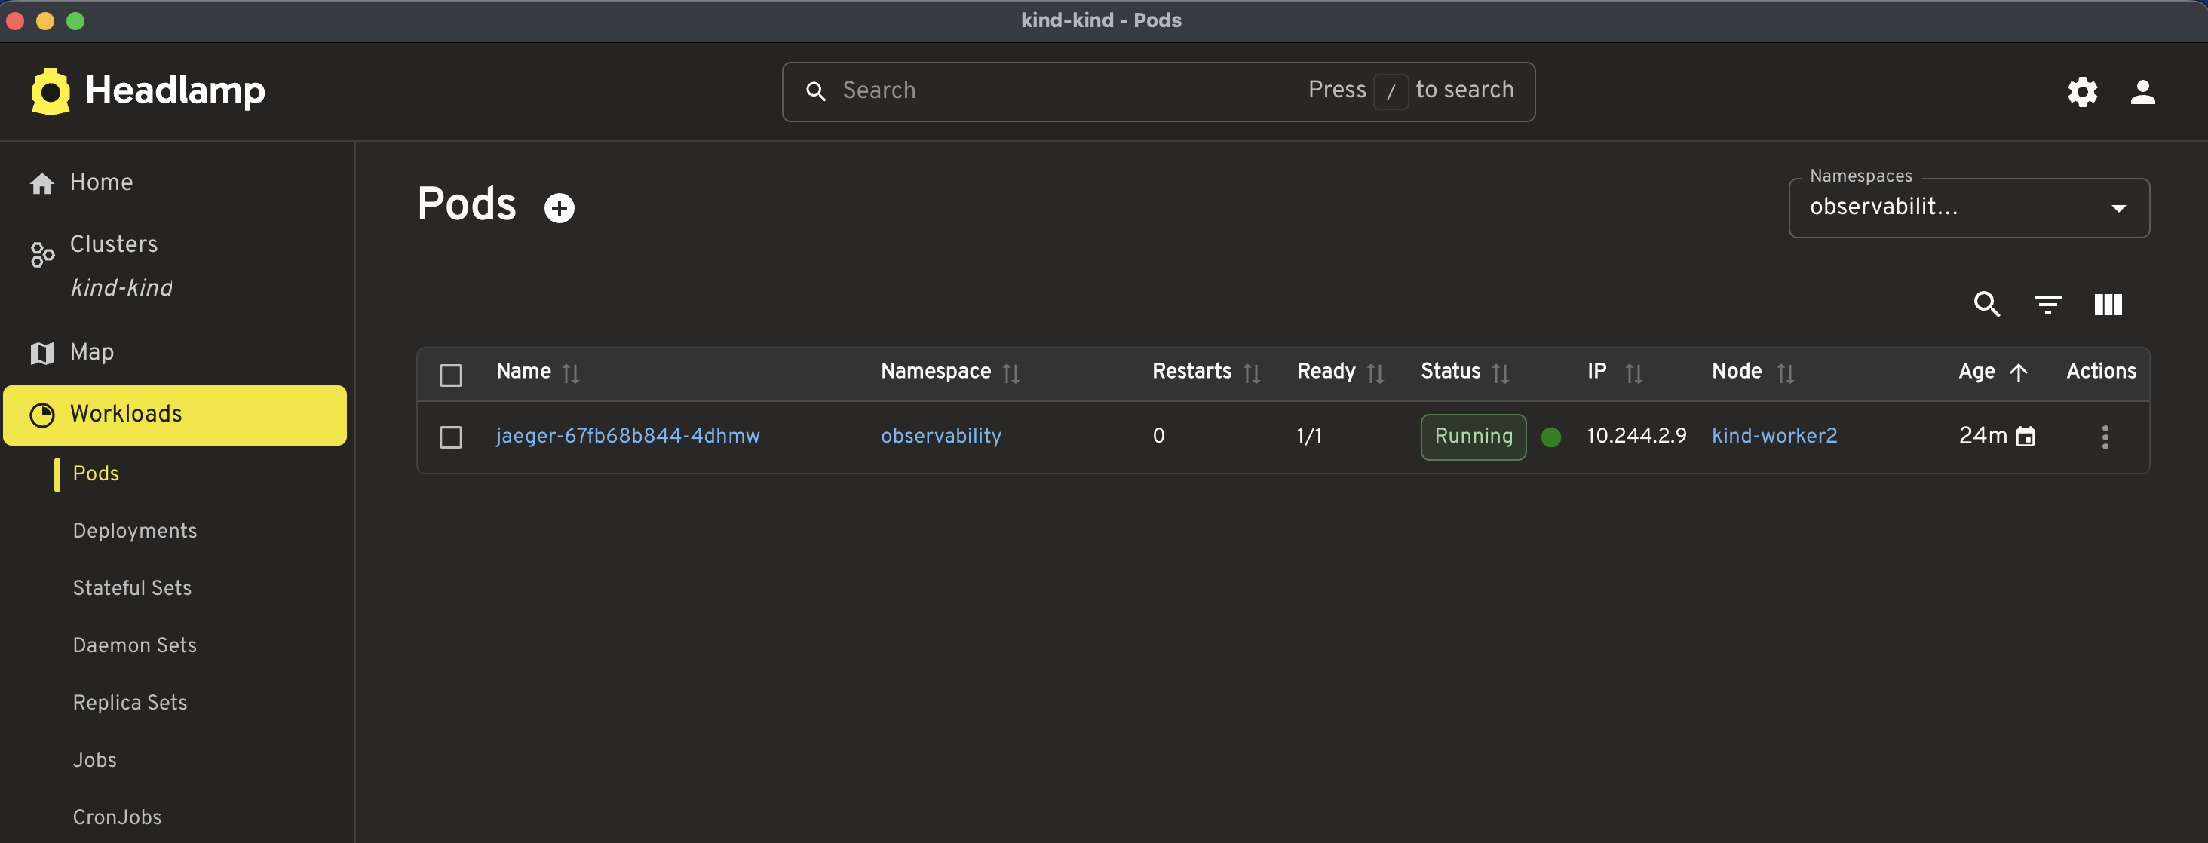Viewport: 2208px width, 843px height.
Task: Open the jaeger pod actions menu
Action: (2104, 437)
